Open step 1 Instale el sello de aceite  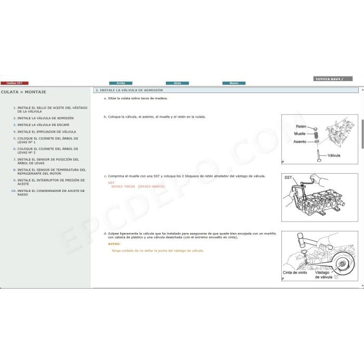coord(52,110)
